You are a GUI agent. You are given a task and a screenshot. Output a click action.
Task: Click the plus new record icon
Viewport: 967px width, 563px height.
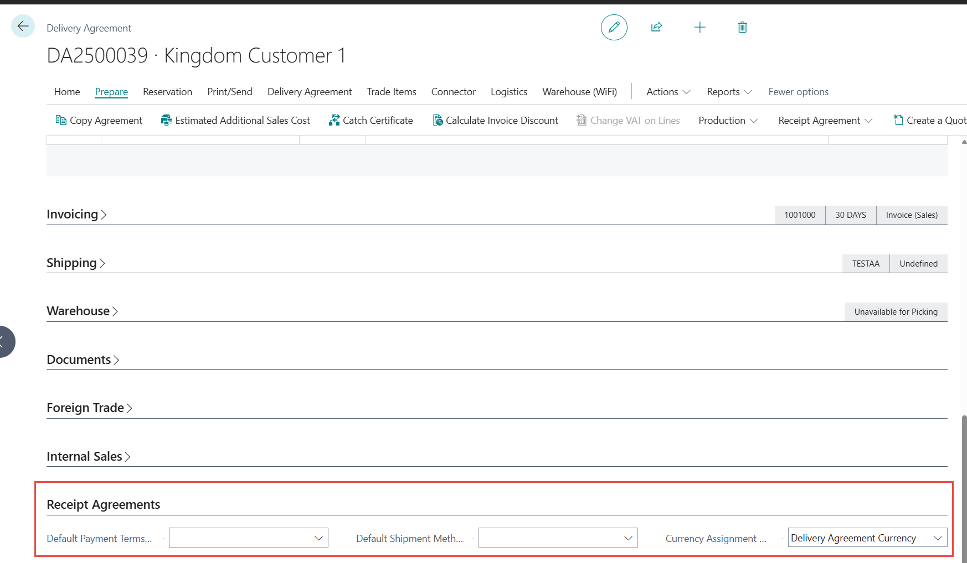(x=699, y=27)
